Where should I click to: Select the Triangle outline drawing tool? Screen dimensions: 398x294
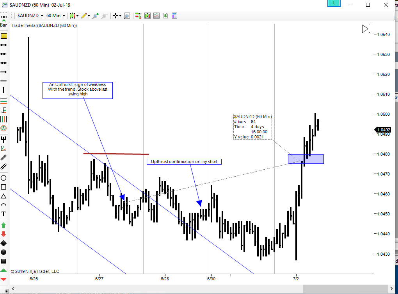click(x=4, y=196)
